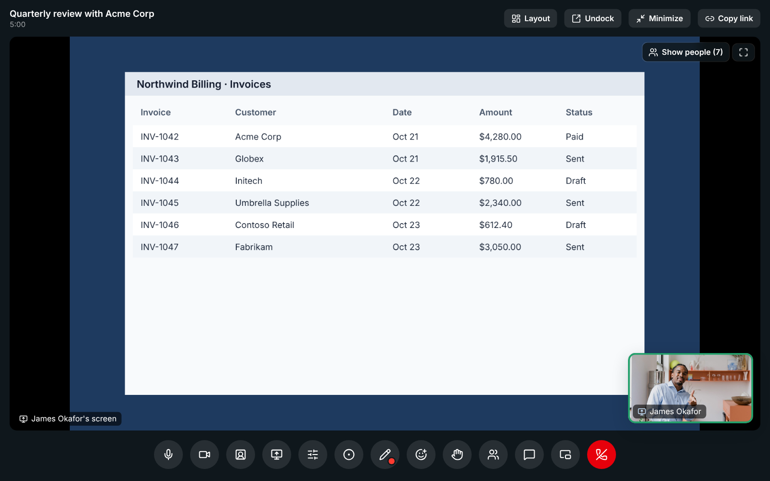770x481 pixels.
Task: Click the Date column header
Action: tap(402, 112)
